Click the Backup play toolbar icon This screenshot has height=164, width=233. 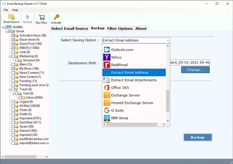tap(27, 17)
